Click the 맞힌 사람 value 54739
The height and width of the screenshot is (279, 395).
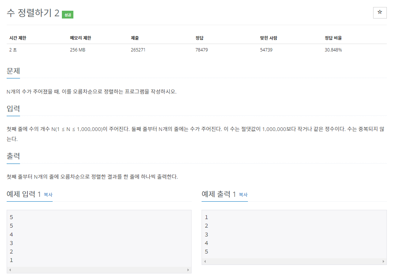pyautogui.click(x=266, y=50)
